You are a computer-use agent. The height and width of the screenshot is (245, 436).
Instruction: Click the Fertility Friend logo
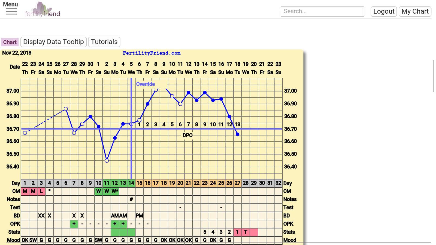[43, 10]
